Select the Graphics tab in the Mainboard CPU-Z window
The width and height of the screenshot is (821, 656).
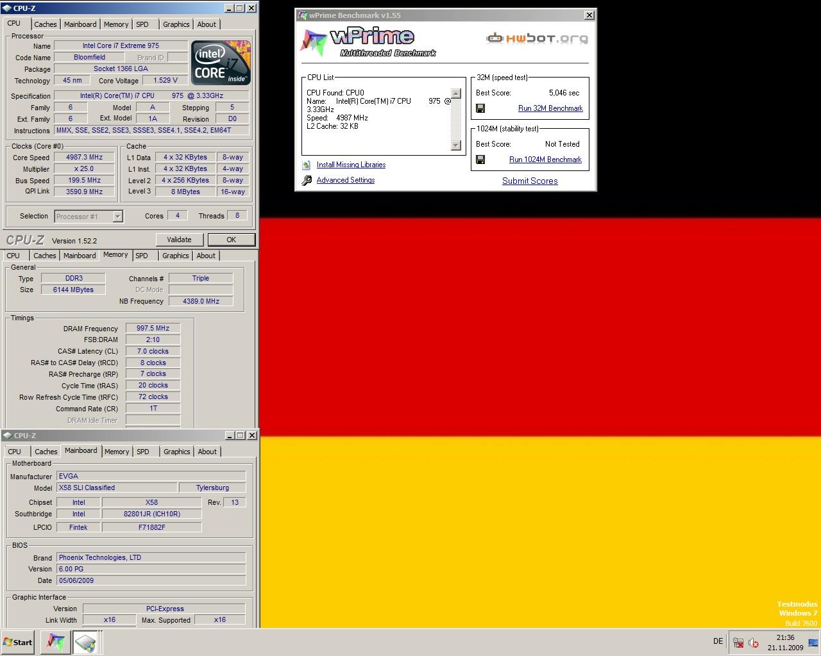[177, 452]
